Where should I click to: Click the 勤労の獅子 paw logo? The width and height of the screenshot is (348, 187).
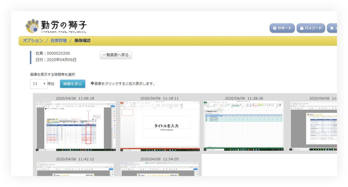click(x=32, y=26)
